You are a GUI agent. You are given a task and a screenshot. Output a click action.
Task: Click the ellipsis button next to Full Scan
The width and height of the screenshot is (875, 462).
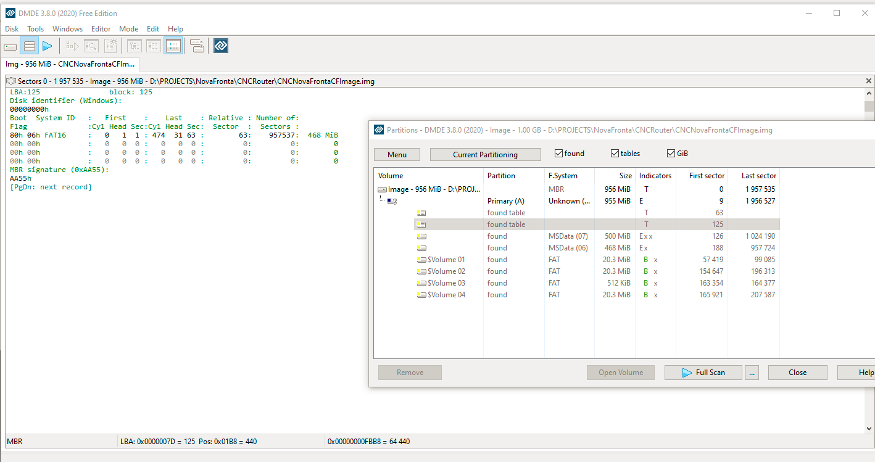751,373
